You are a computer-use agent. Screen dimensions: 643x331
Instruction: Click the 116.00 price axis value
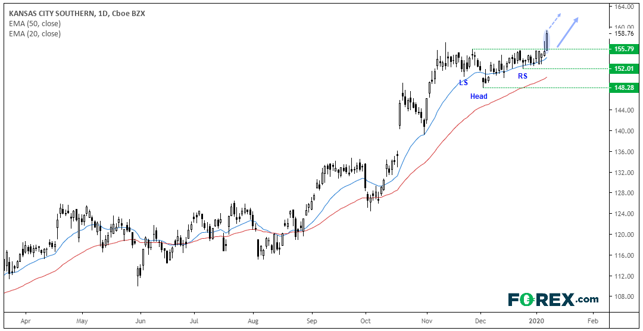(x=624, y=255)
